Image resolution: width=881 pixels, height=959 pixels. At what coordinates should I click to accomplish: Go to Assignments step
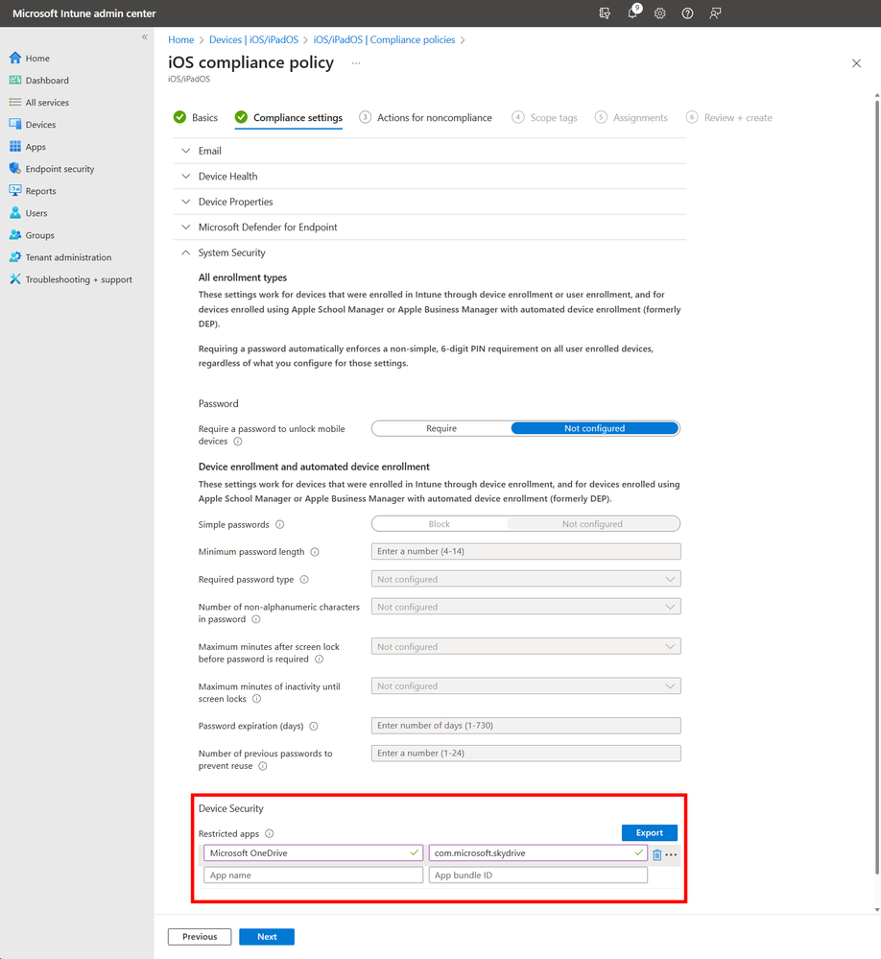[631, 117]
